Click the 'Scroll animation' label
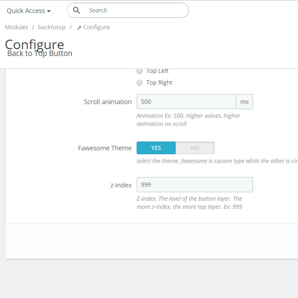The width and height of the screenshot is (298, 298). [x=108, y=102]
